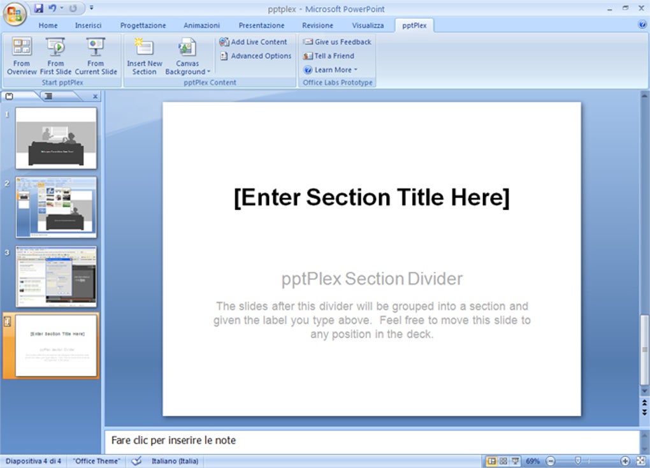Click Tell a Friend
650x468 pixels.
coord(329,55)
